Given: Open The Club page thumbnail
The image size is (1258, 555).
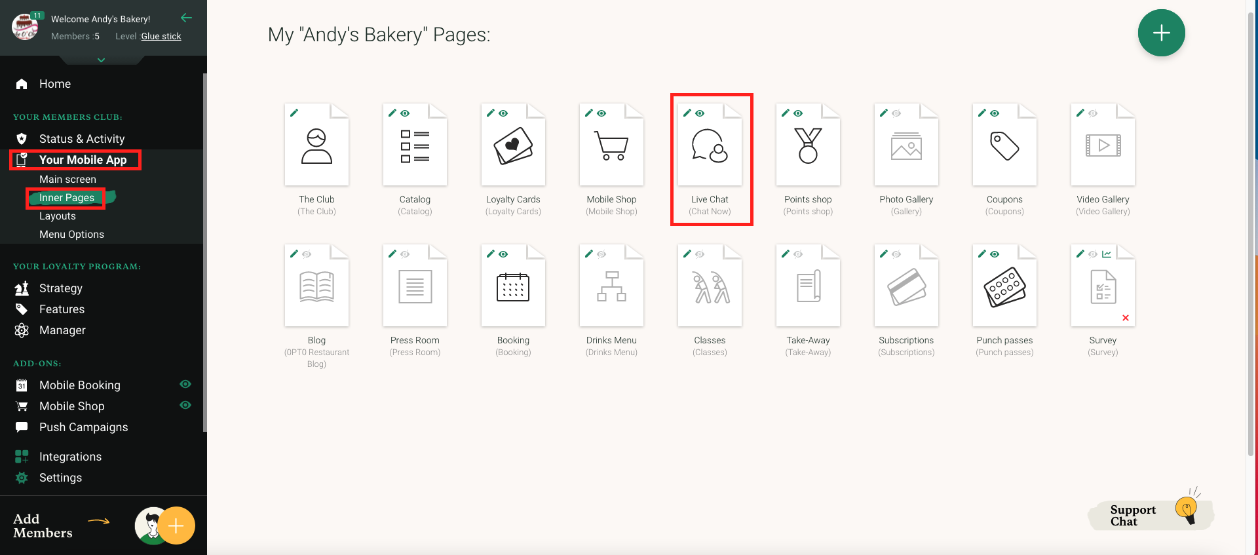Looking at the screenshot, I should (316, 145).
